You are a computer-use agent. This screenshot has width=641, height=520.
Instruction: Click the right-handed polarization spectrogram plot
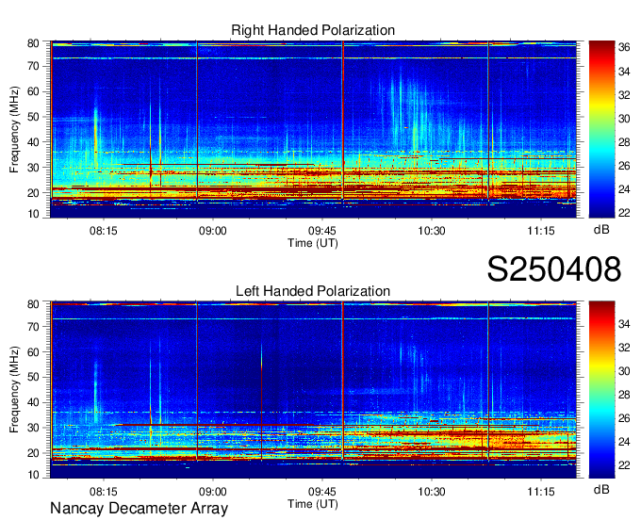click(314, 129)
